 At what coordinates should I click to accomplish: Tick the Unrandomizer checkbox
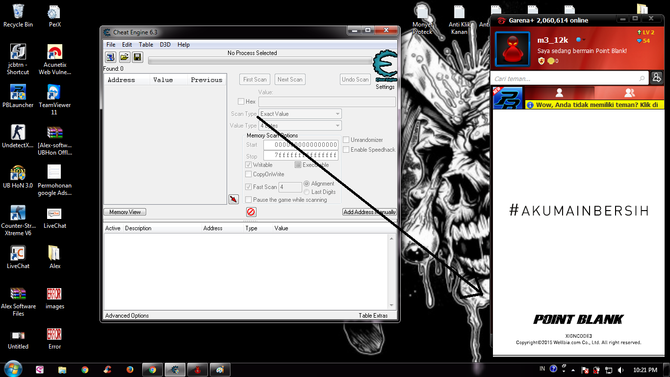pos(346,140)
